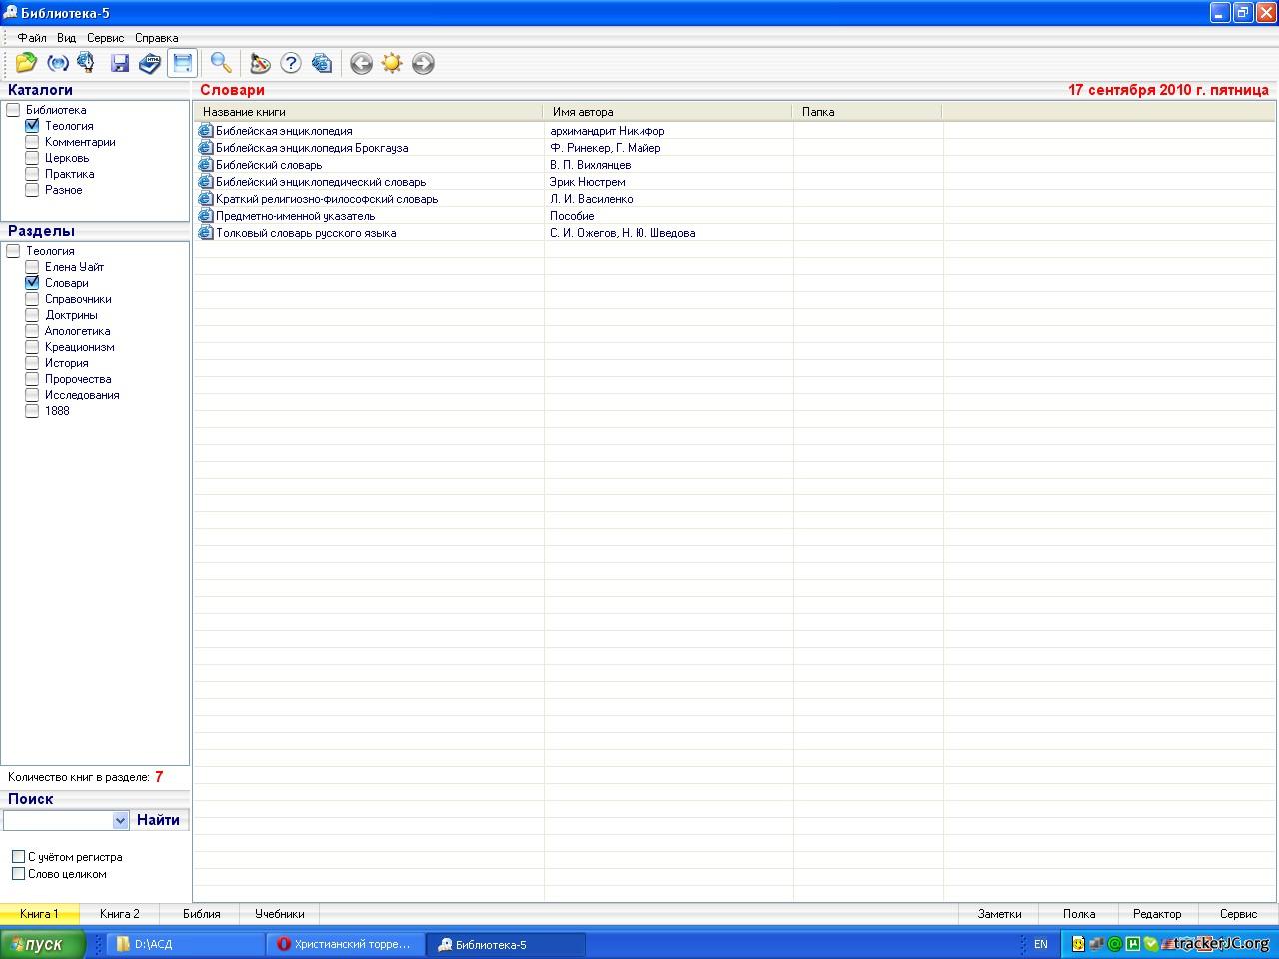Toggle the С учётом регистра checkbox
1279x959 pixels.
pos(18,857)
